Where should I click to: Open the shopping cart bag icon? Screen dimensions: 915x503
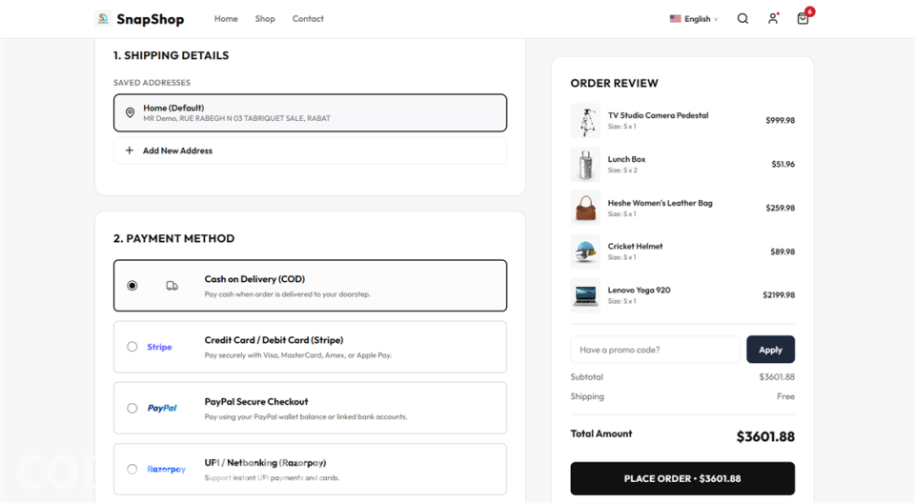click(x=803, y=19)
